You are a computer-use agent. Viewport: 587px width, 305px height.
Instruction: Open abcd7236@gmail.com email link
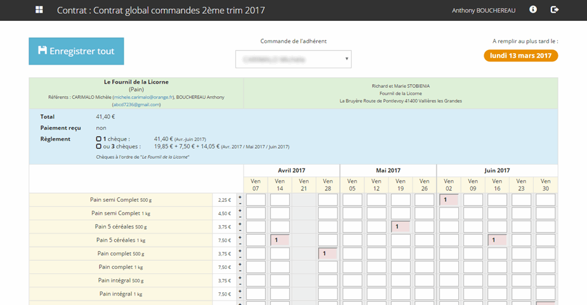click(x=136, y=104)
